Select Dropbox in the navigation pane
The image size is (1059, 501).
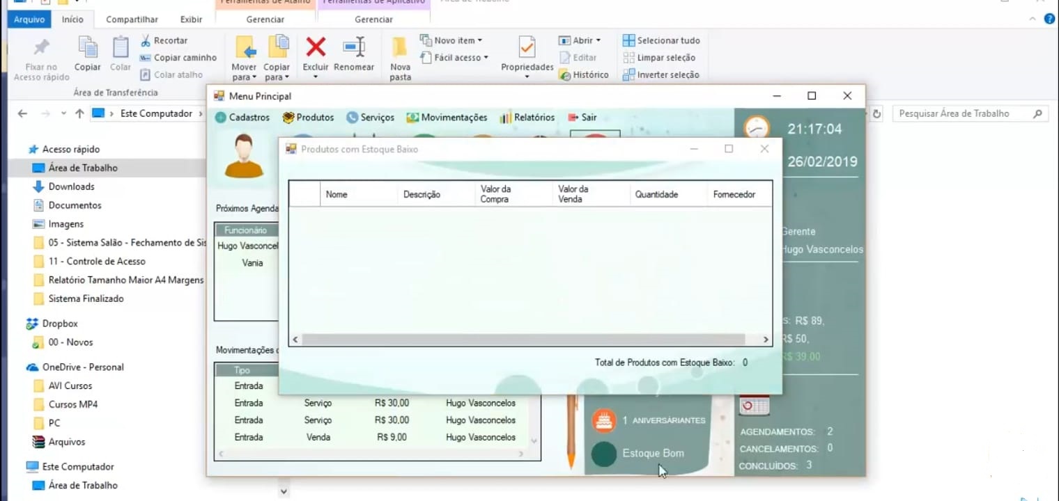click(60, 324)
